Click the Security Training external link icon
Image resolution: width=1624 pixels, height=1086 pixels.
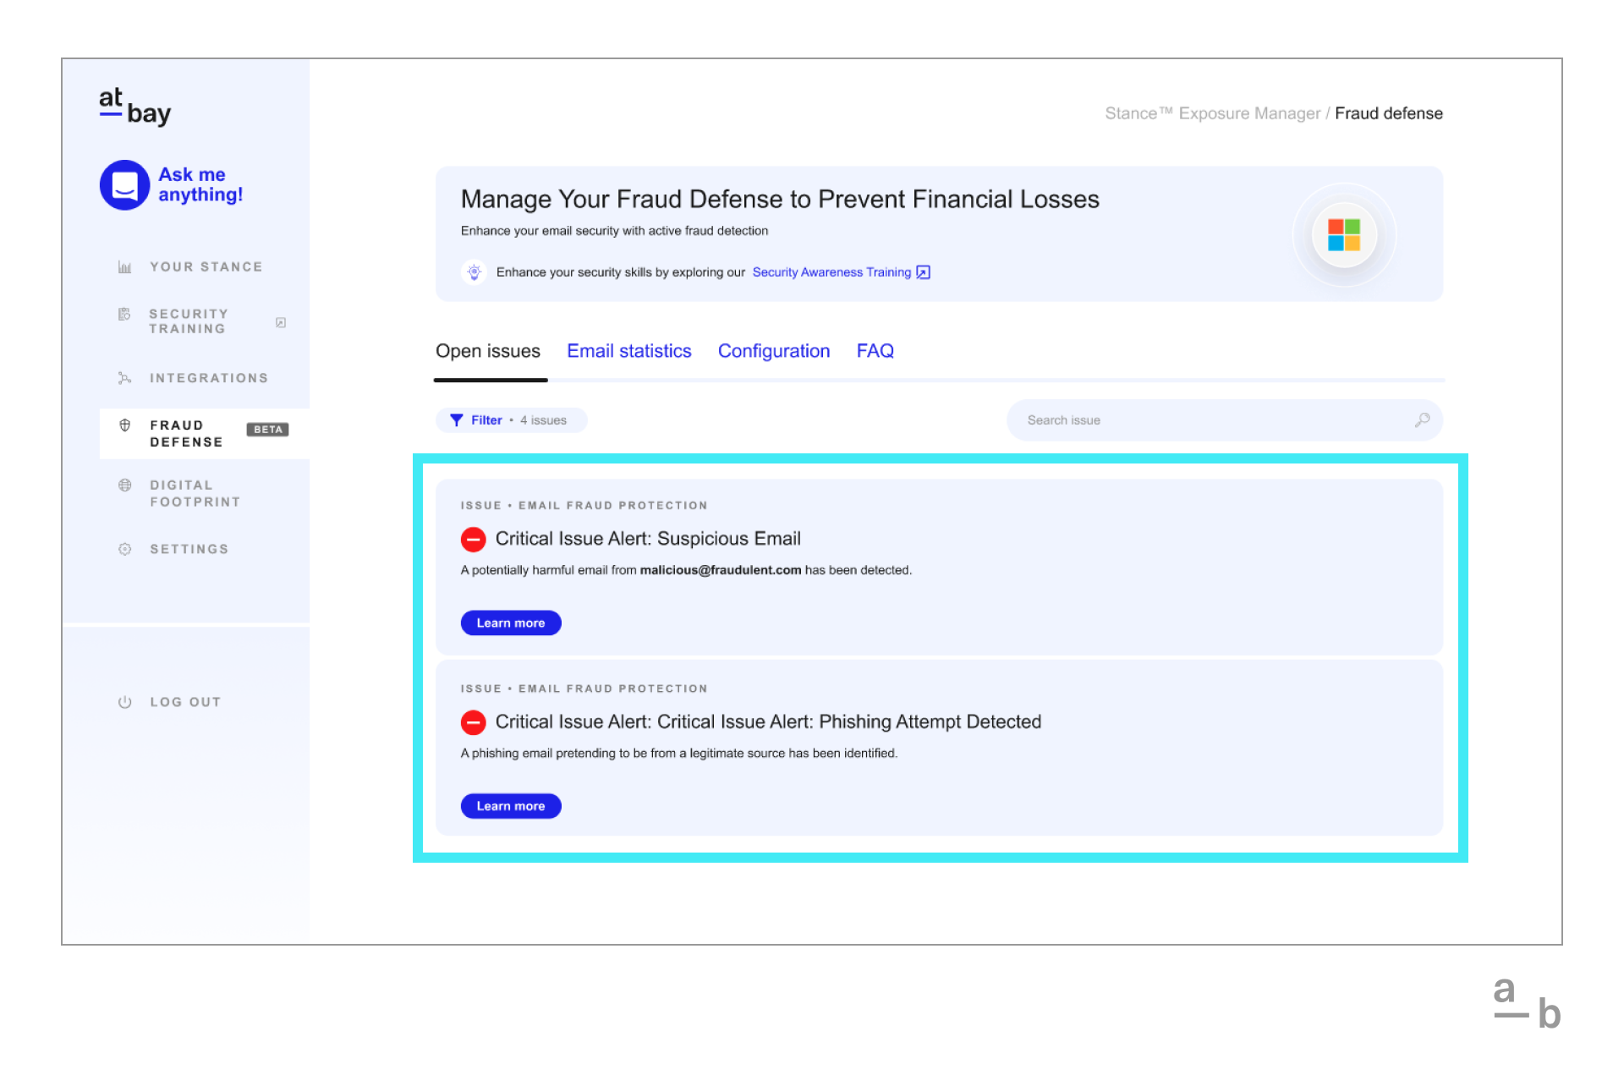pyautogui.click(x=281, y=322)
